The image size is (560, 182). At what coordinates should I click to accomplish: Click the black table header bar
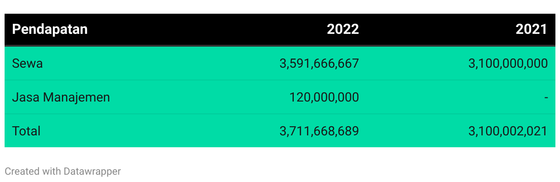(x=280, y=30)
